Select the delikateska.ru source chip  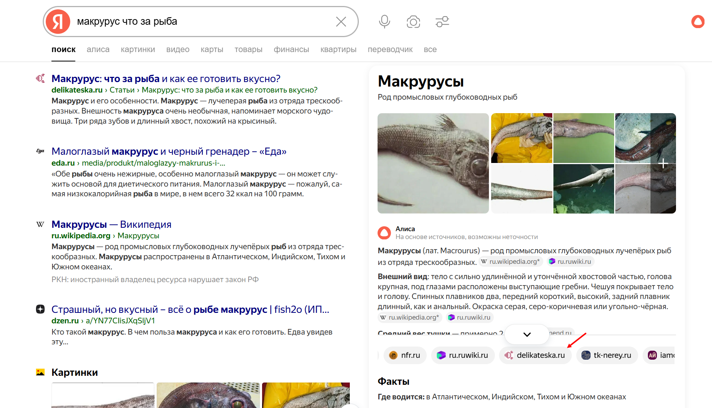535,355
